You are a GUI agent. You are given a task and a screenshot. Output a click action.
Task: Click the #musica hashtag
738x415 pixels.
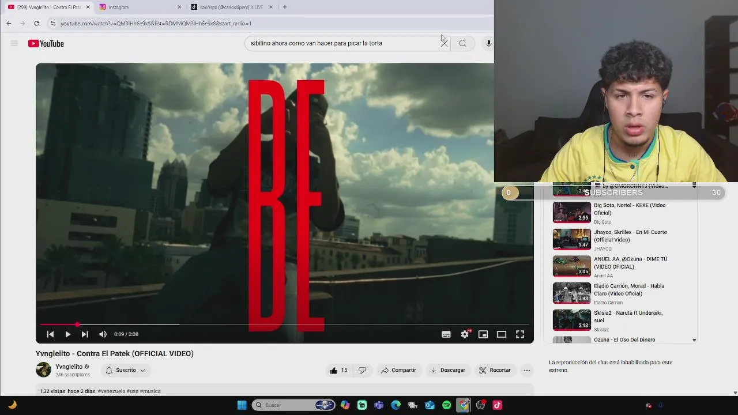pyautogui.click(x=150, y=391)
